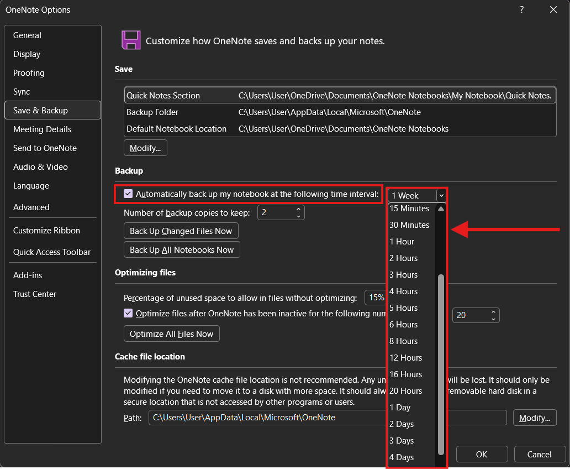The image size is (570, 469).
Task: Click the cache Path text field
Action: pos(328,418)
